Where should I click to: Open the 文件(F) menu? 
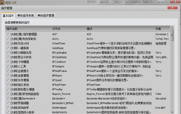[91, 2]
